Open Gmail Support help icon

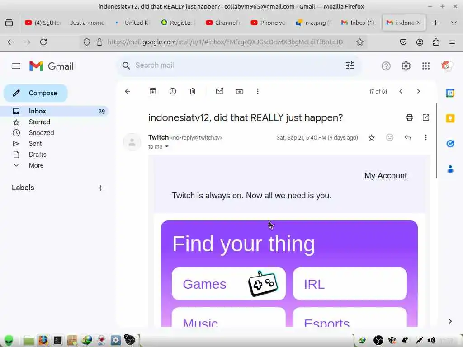click(x=386, y=66)
